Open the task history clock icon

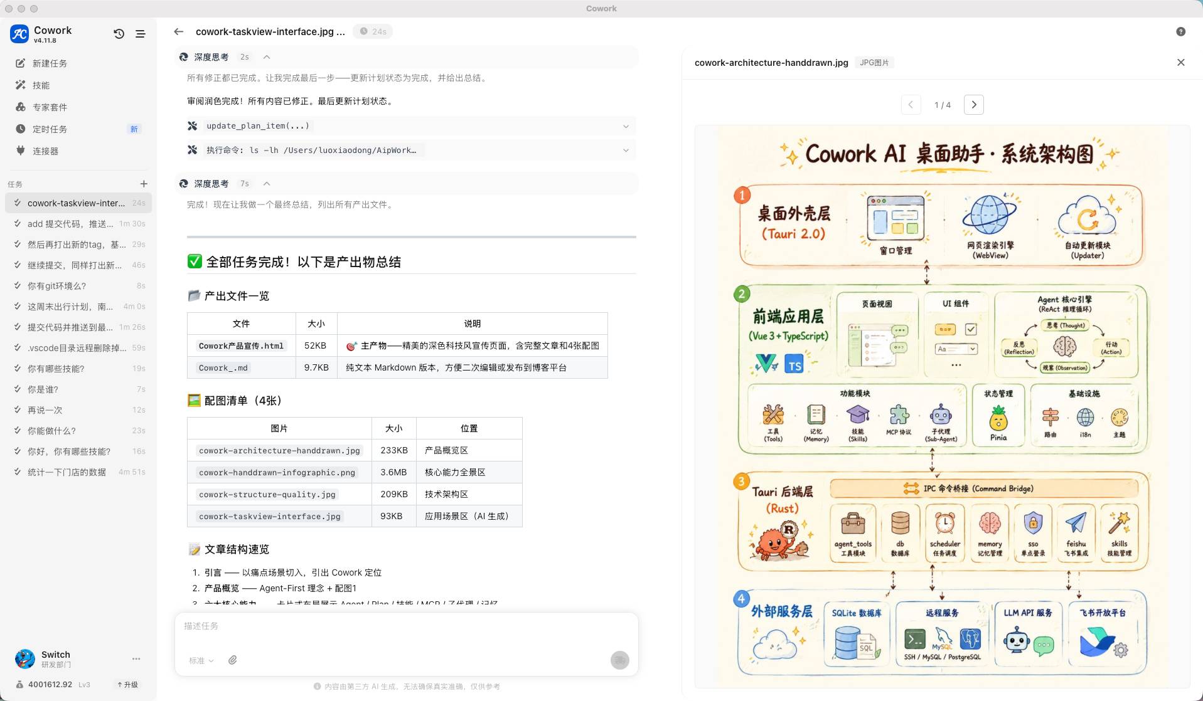pyautogui.click(x=119, y=34)
